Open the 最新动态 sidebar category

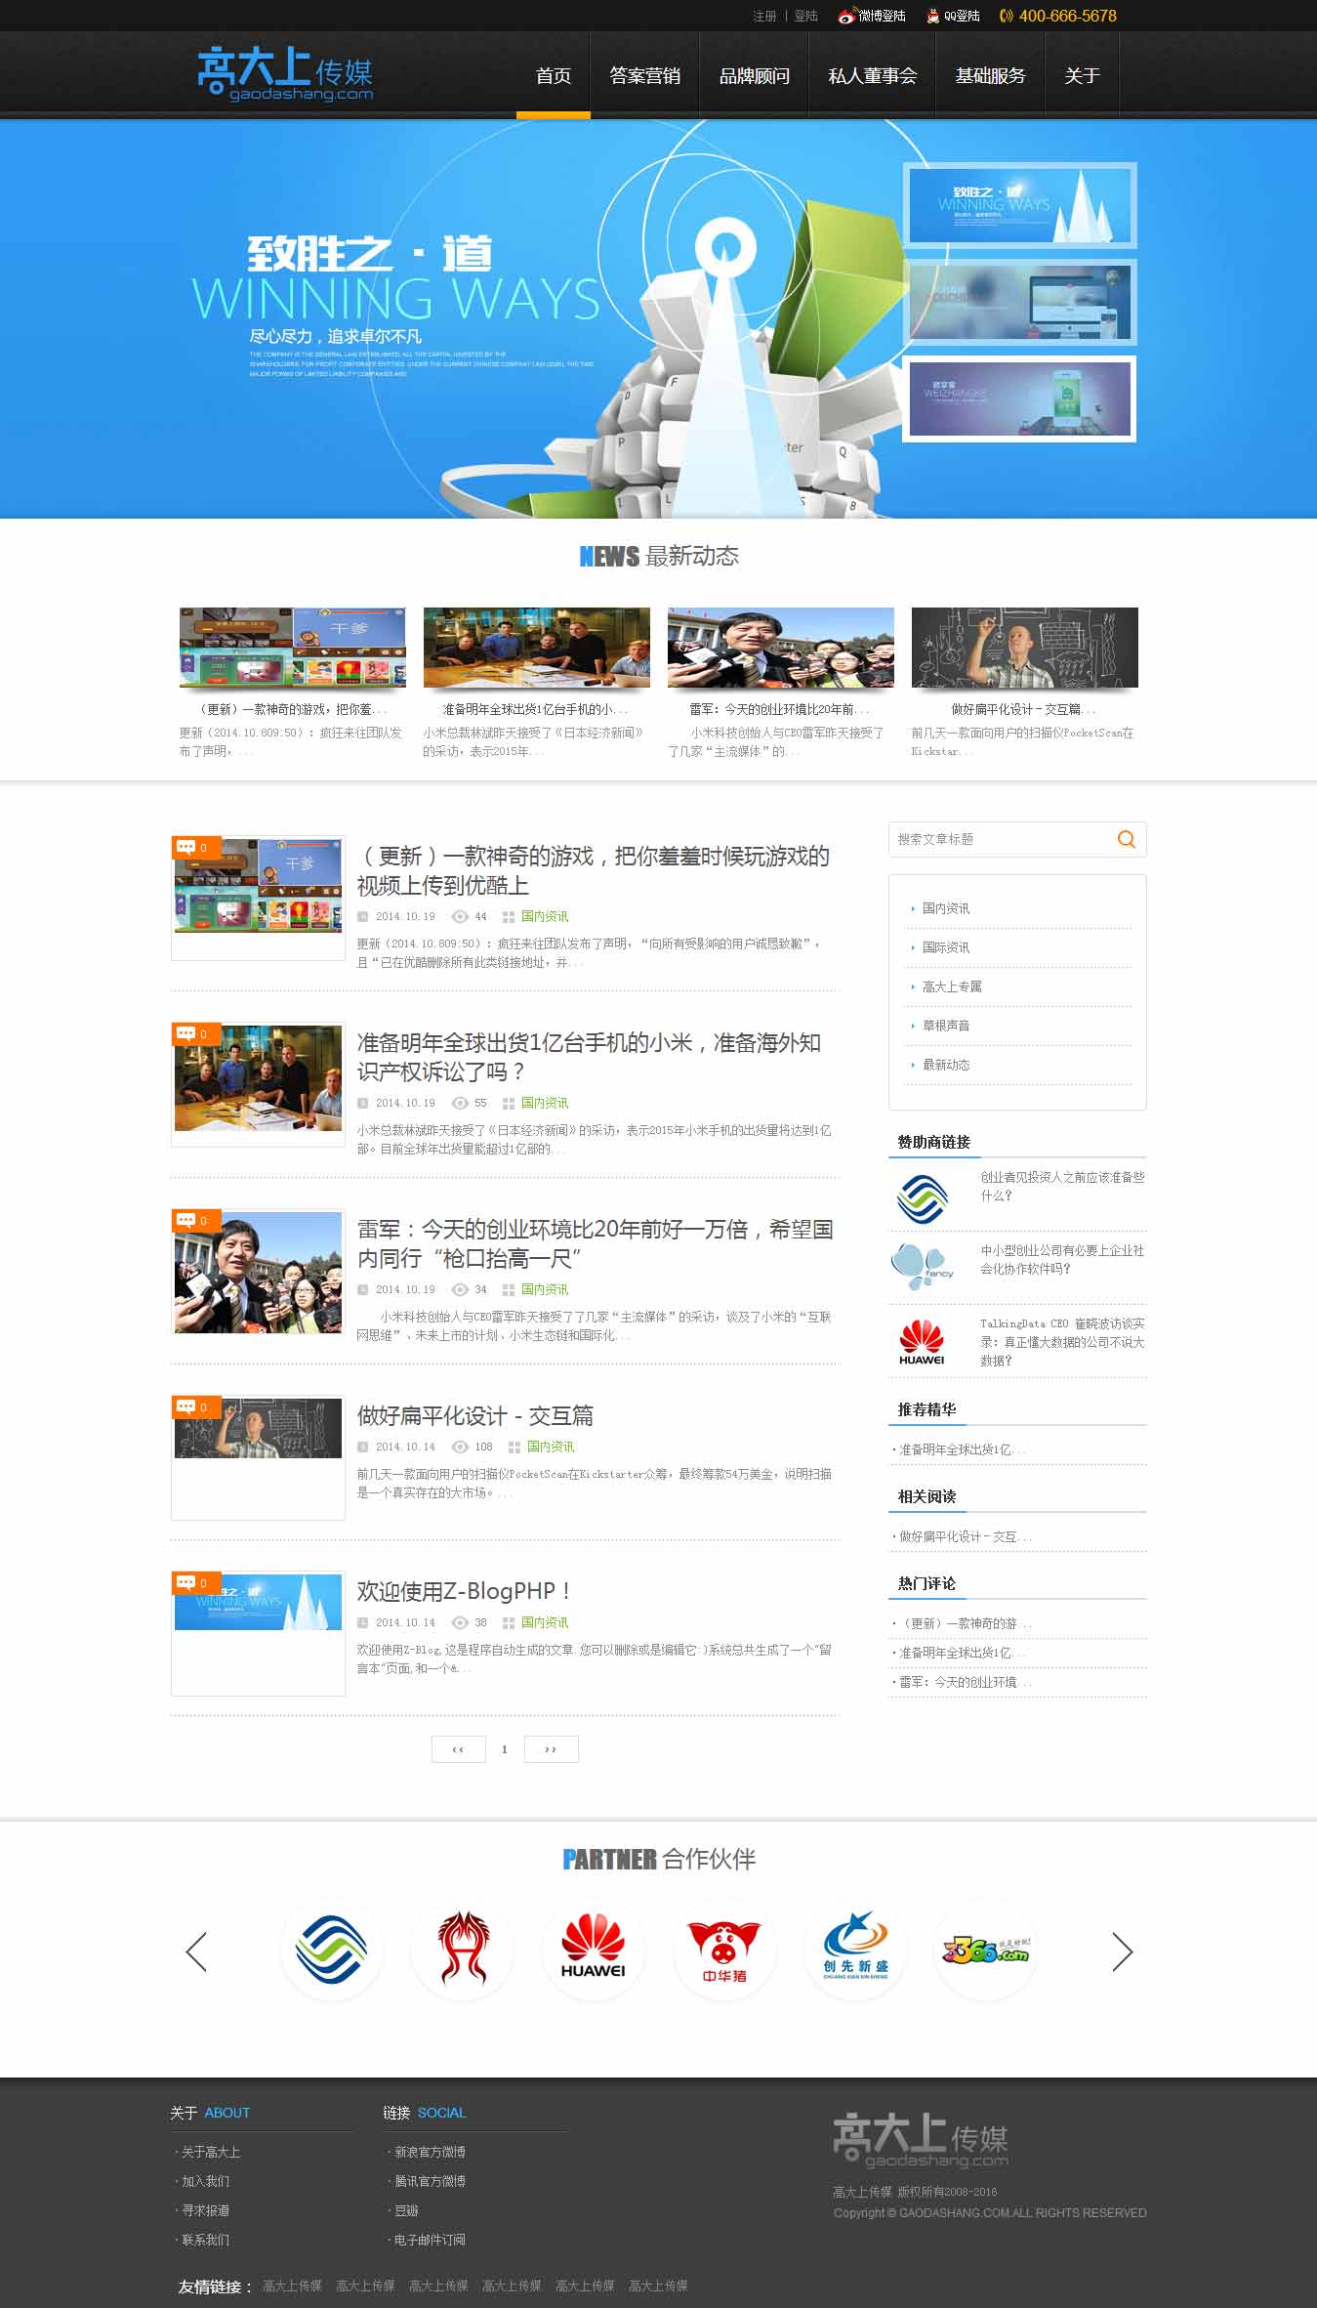point(946,1065)
